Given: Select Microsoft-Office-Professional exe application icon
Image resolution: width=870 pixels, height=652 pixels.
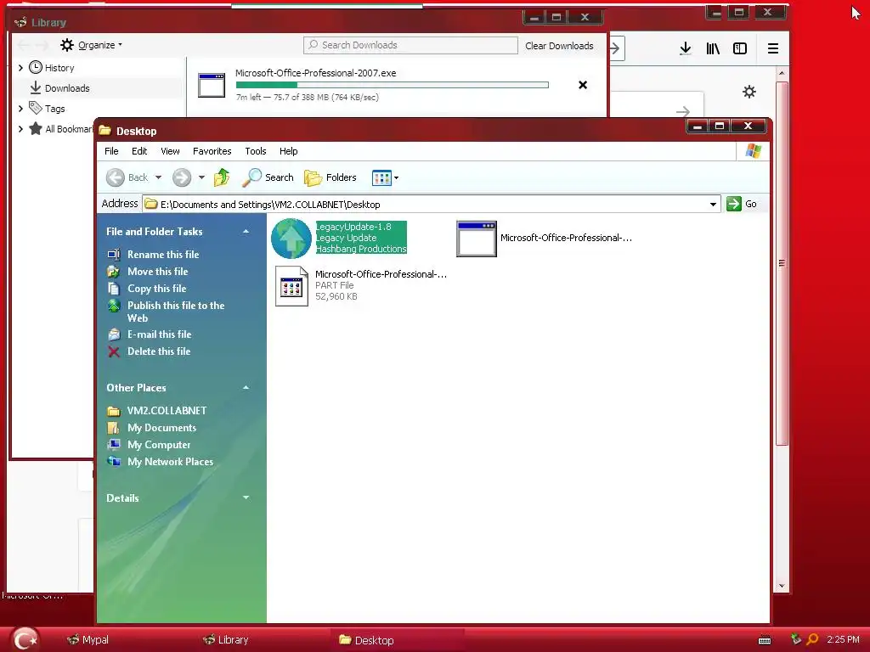Looking at the screenshot, I should point(476,239).
